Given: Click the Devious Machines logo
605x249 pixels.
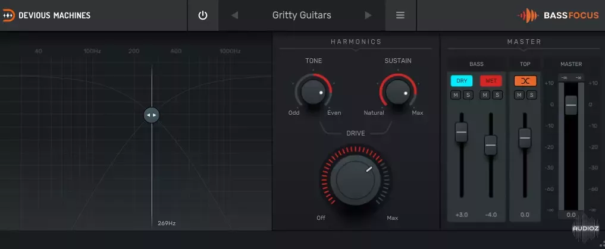Looking at the screenshot, I should pyautogui.click(x=46, y=15).
